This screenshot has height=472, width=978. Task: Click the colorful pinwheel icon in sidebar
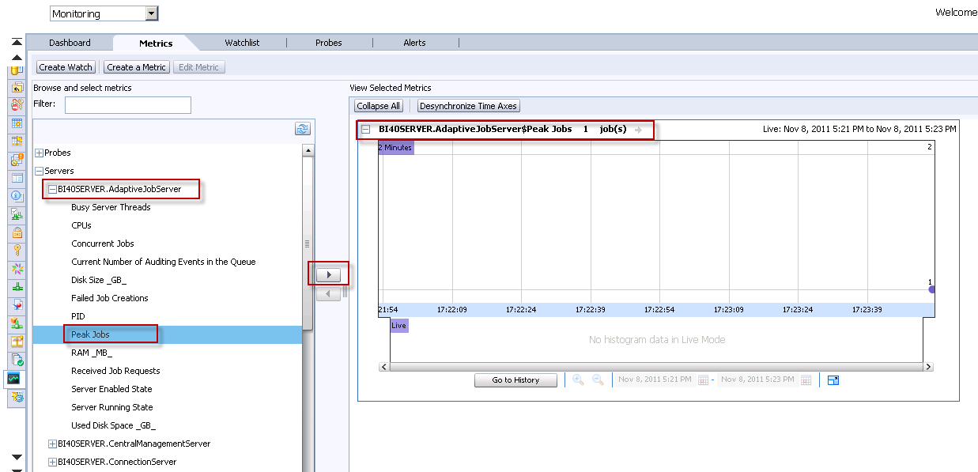coord(17,269)
